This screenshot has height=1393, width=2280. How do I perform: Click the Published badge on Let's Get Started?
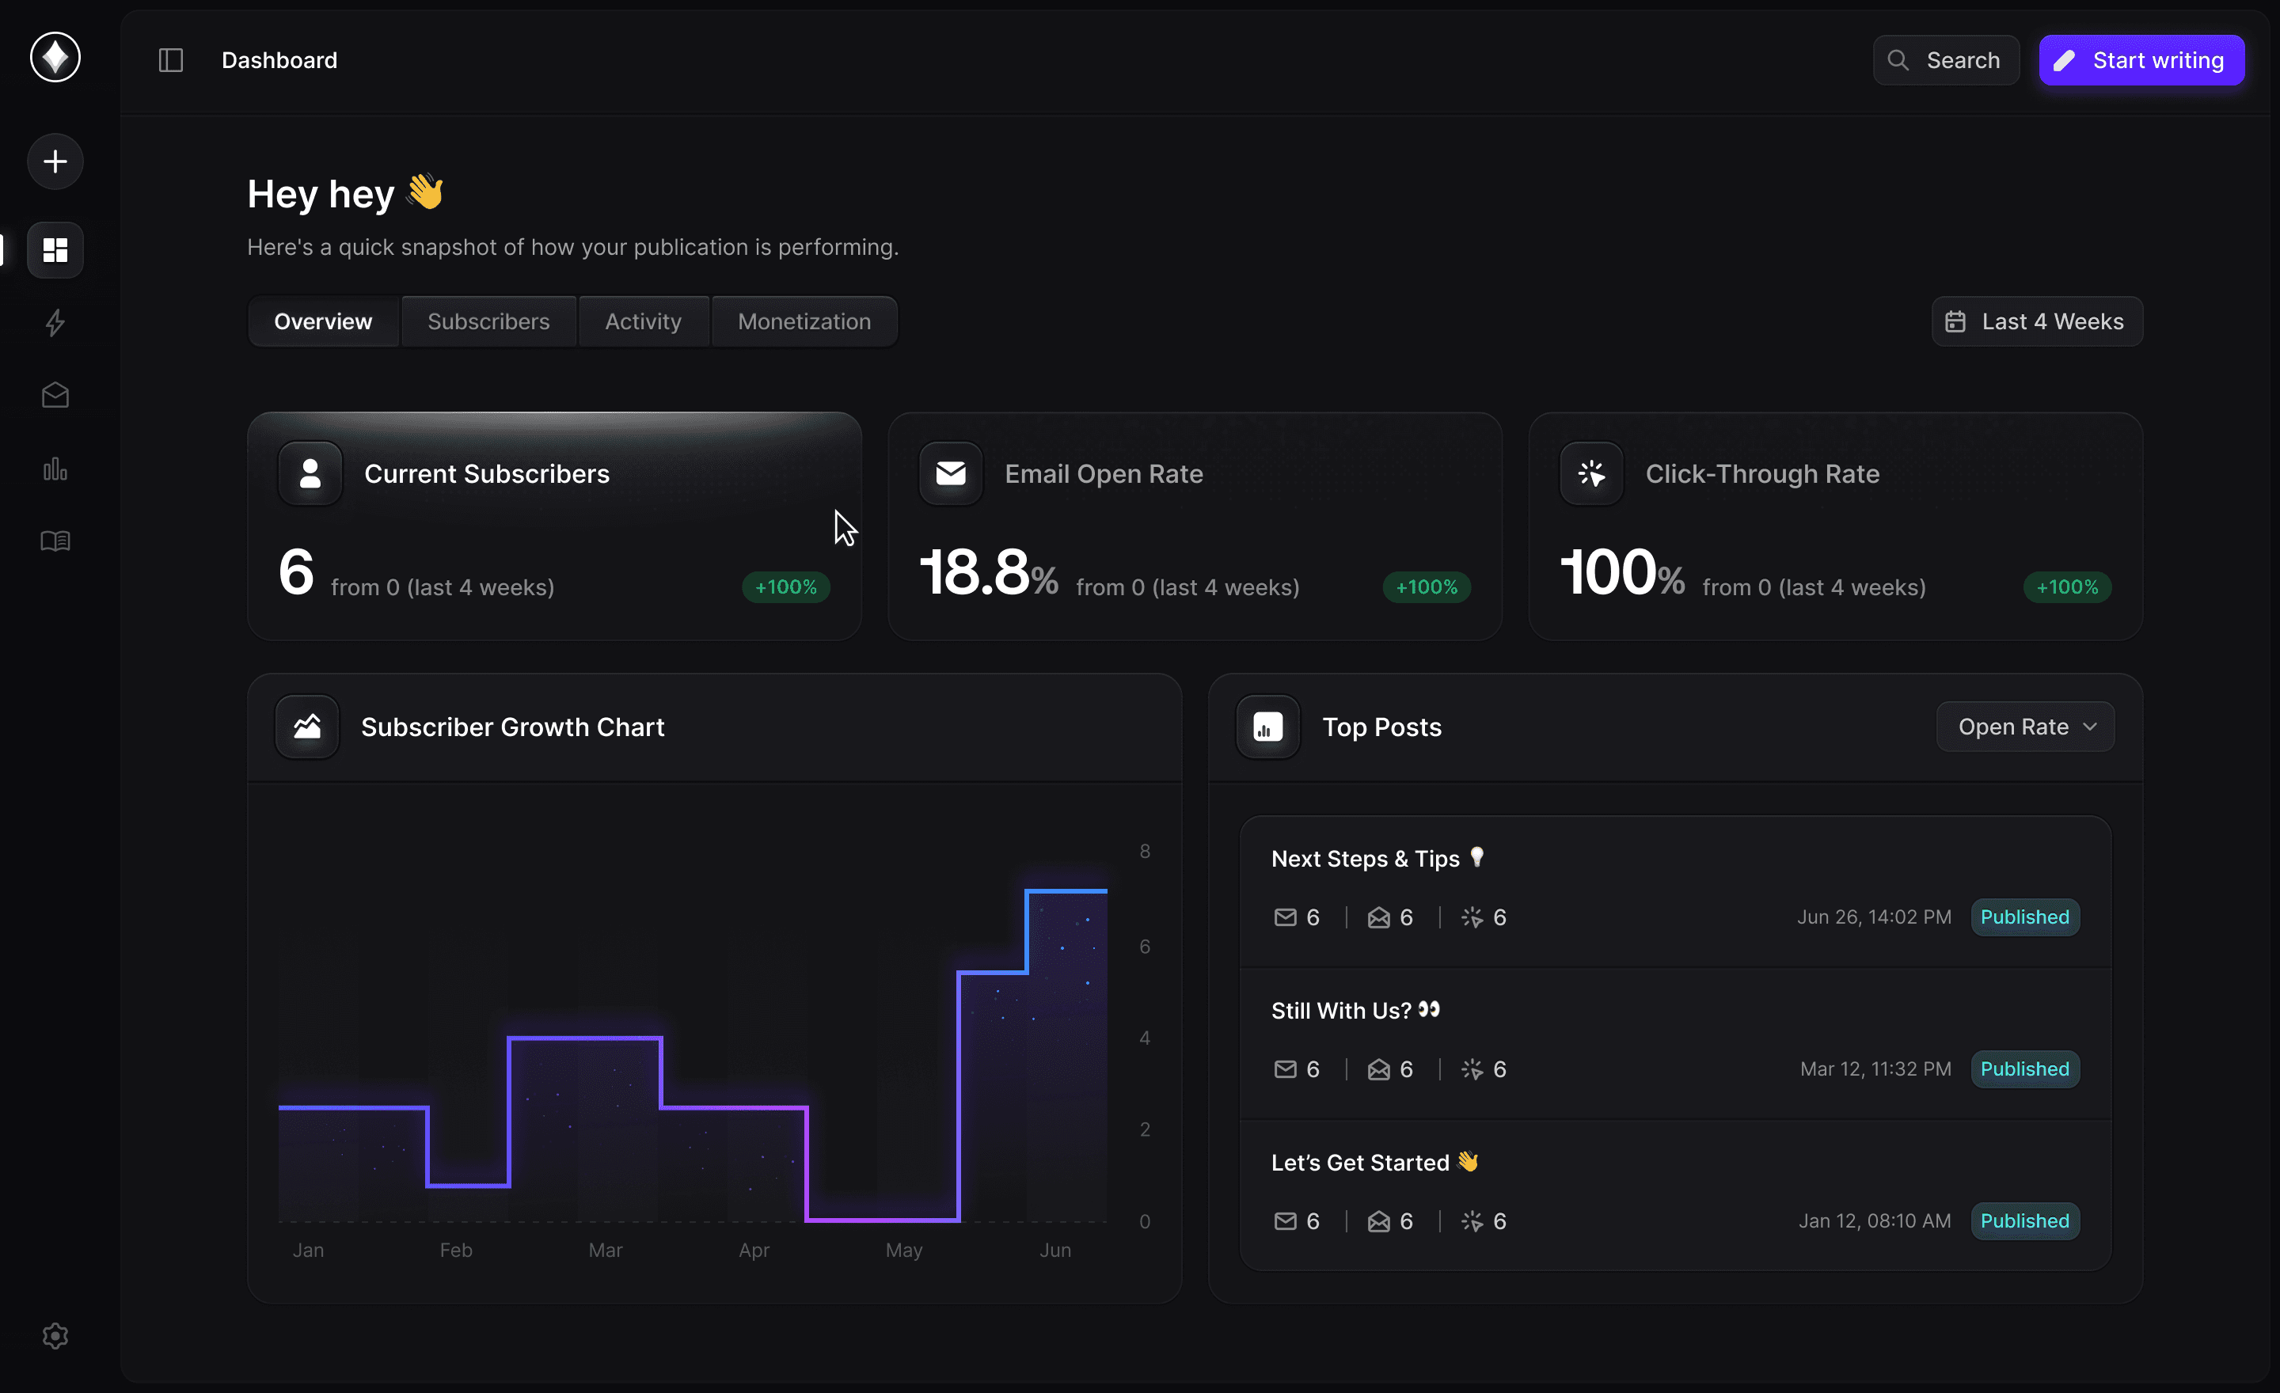point(2024,1221)
